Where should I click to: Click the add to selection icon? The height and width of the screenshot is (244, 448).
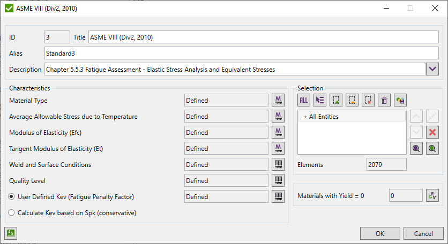(x=336, y=100)
